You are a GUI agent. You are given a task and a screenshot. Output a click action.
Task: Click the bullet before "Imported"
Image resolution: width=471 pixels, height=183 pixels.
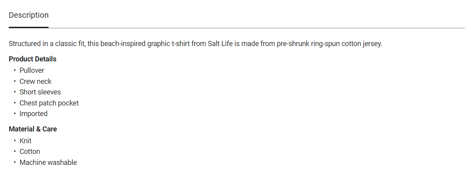[15, 114]
